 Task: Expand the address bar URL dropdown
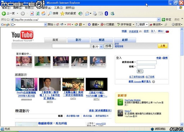(158, 19)
